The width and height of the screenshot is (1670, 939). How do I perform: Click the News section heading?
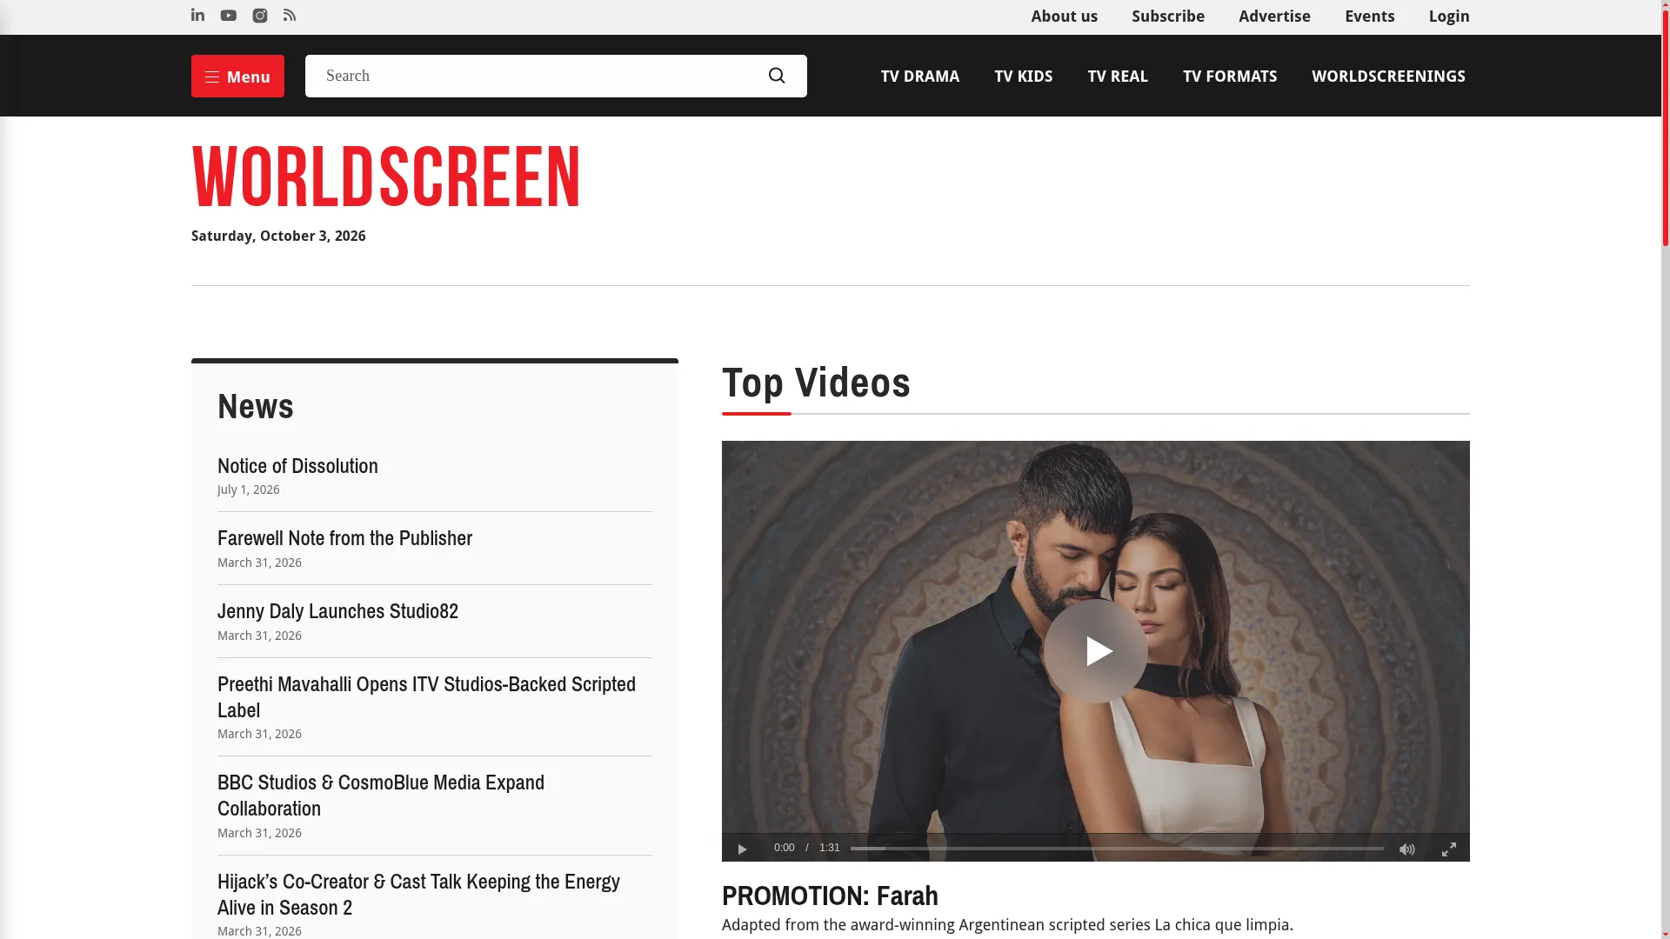tap(256, 406)
